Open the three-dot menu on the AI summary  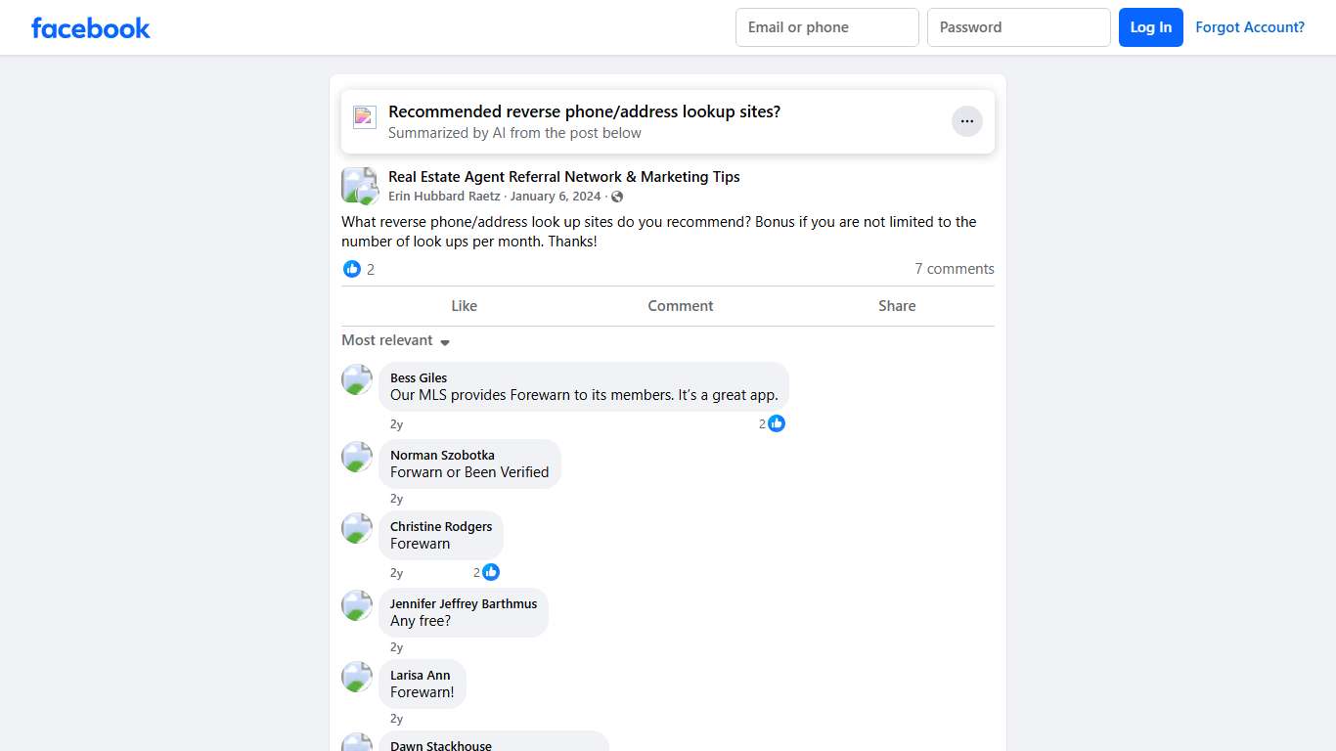[966, 120]
